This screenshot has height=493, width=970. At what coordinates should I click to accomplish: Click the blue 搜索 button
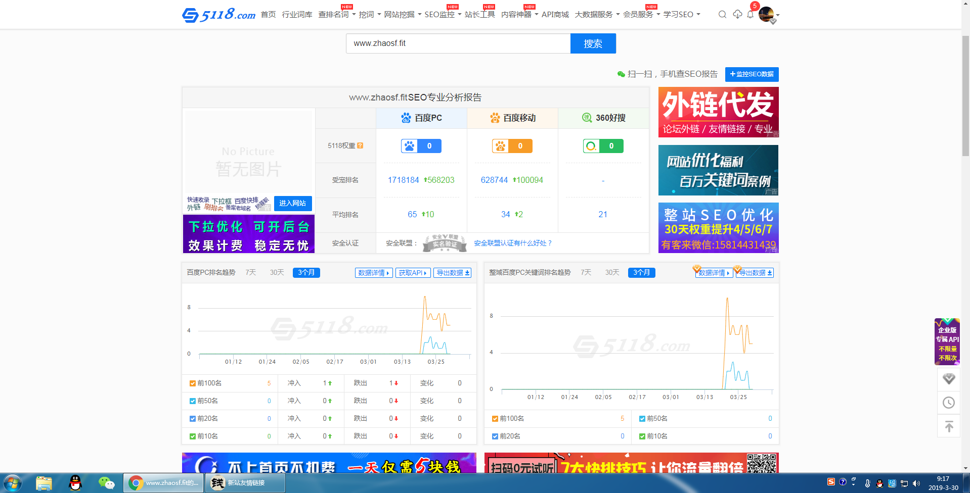click(x=593, y=43)
